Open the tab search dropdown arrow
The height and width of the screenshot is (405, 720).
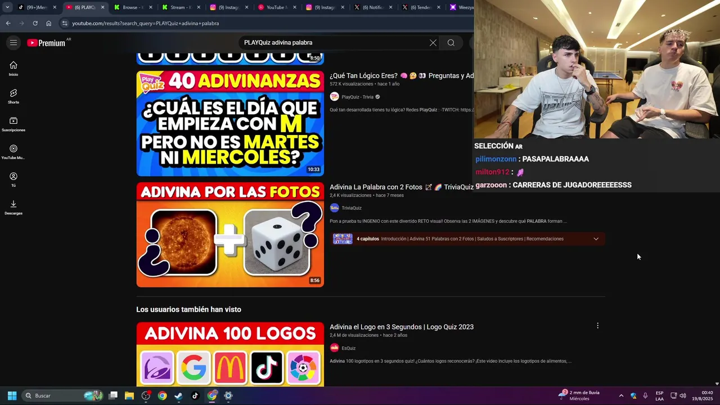tap(7, 7)
